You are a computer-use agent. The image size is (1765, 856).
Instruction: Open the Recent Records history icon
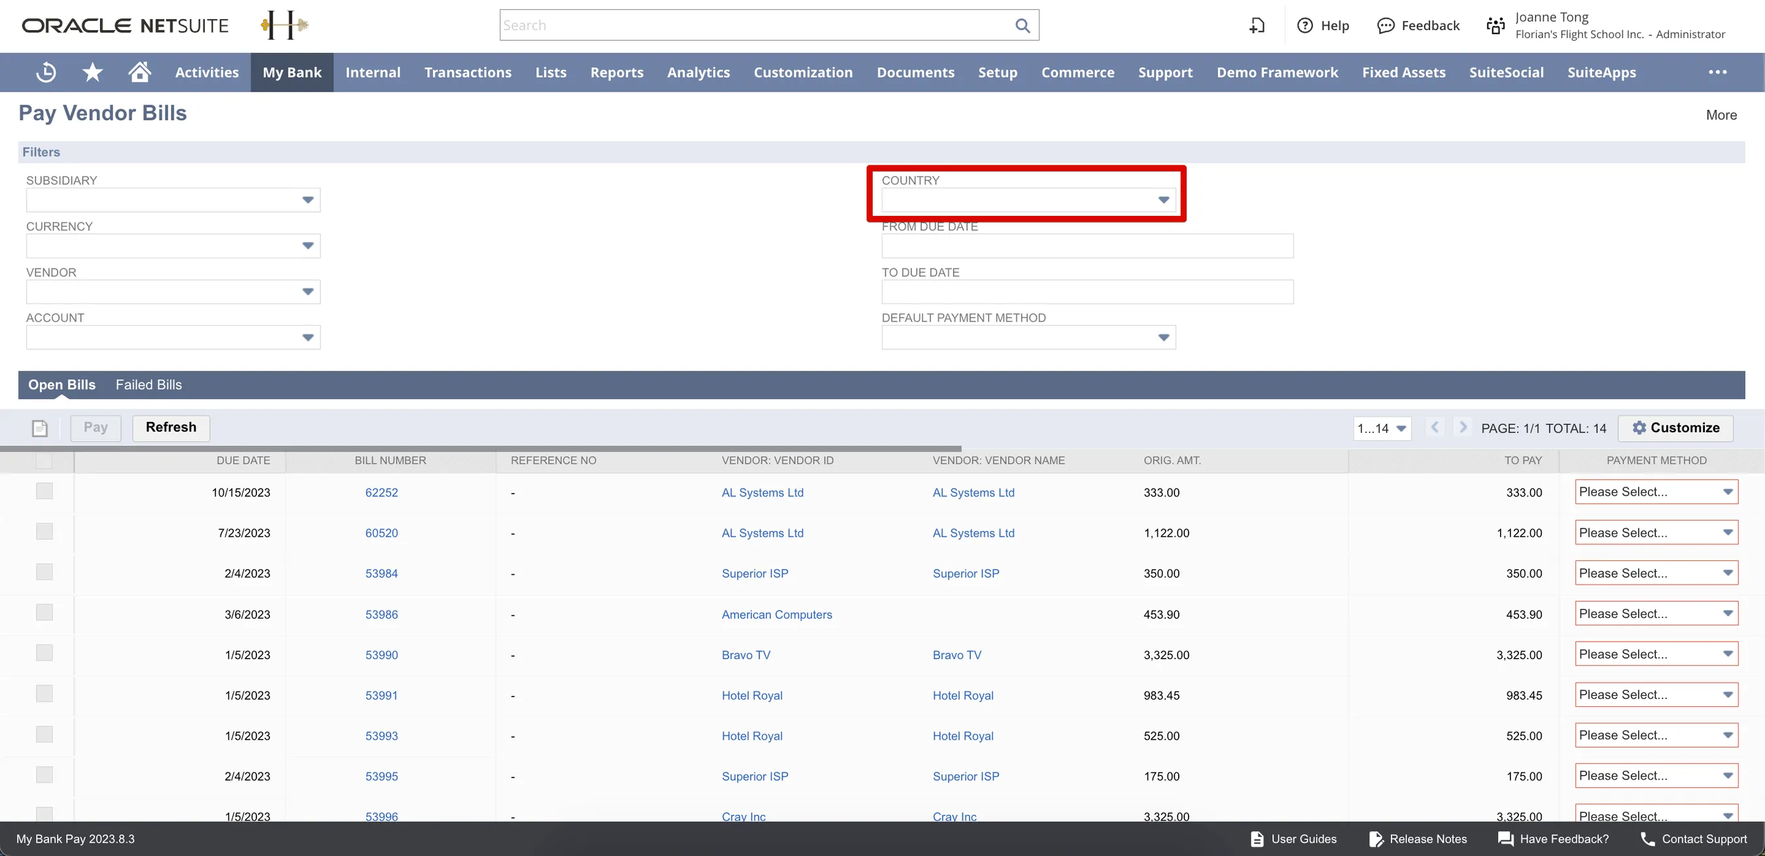46,72
